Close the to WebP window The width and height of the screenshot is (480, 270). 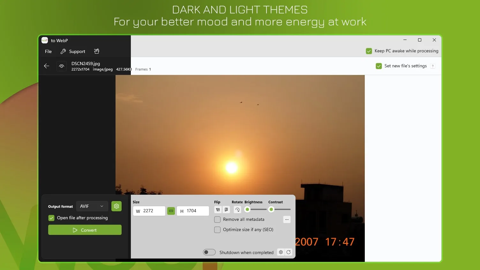[434, 40]
